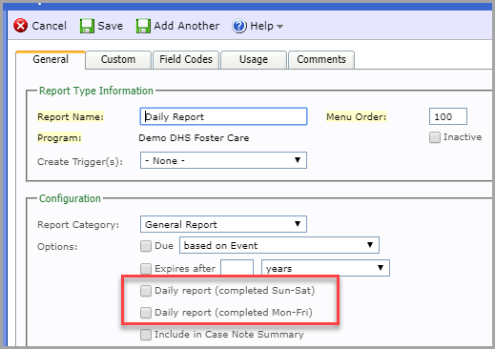495x349 pixels.
Task: Click the Menu Order input field
Action: click(448, 116)
